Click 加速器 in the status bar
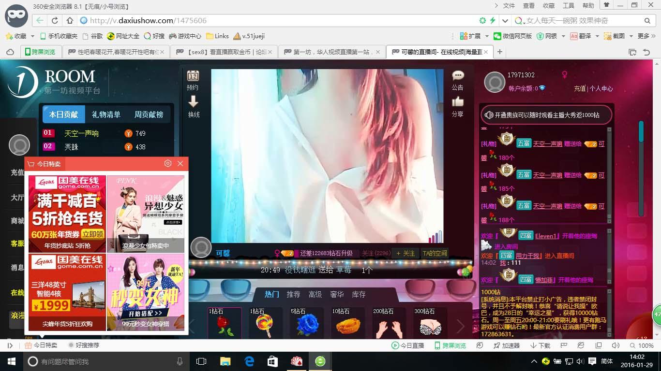This screenshot has height=371, width=661. (x=506, y=345)
